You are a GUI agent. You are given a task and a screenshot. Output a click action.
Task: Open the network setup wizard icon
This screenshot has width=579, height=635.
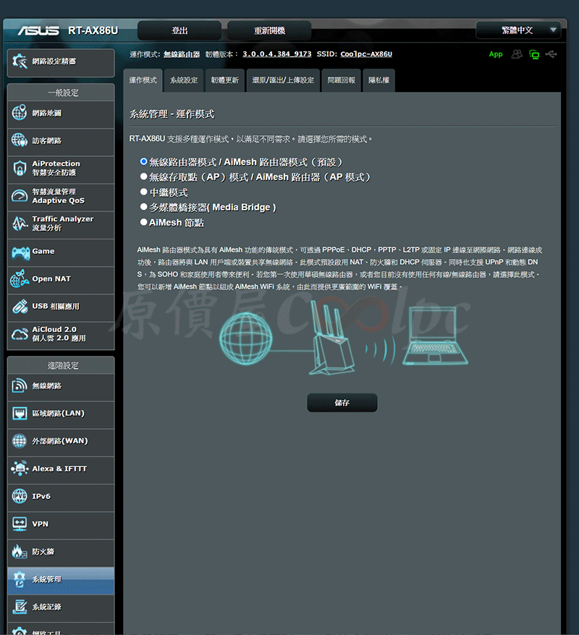coord(20,61)
